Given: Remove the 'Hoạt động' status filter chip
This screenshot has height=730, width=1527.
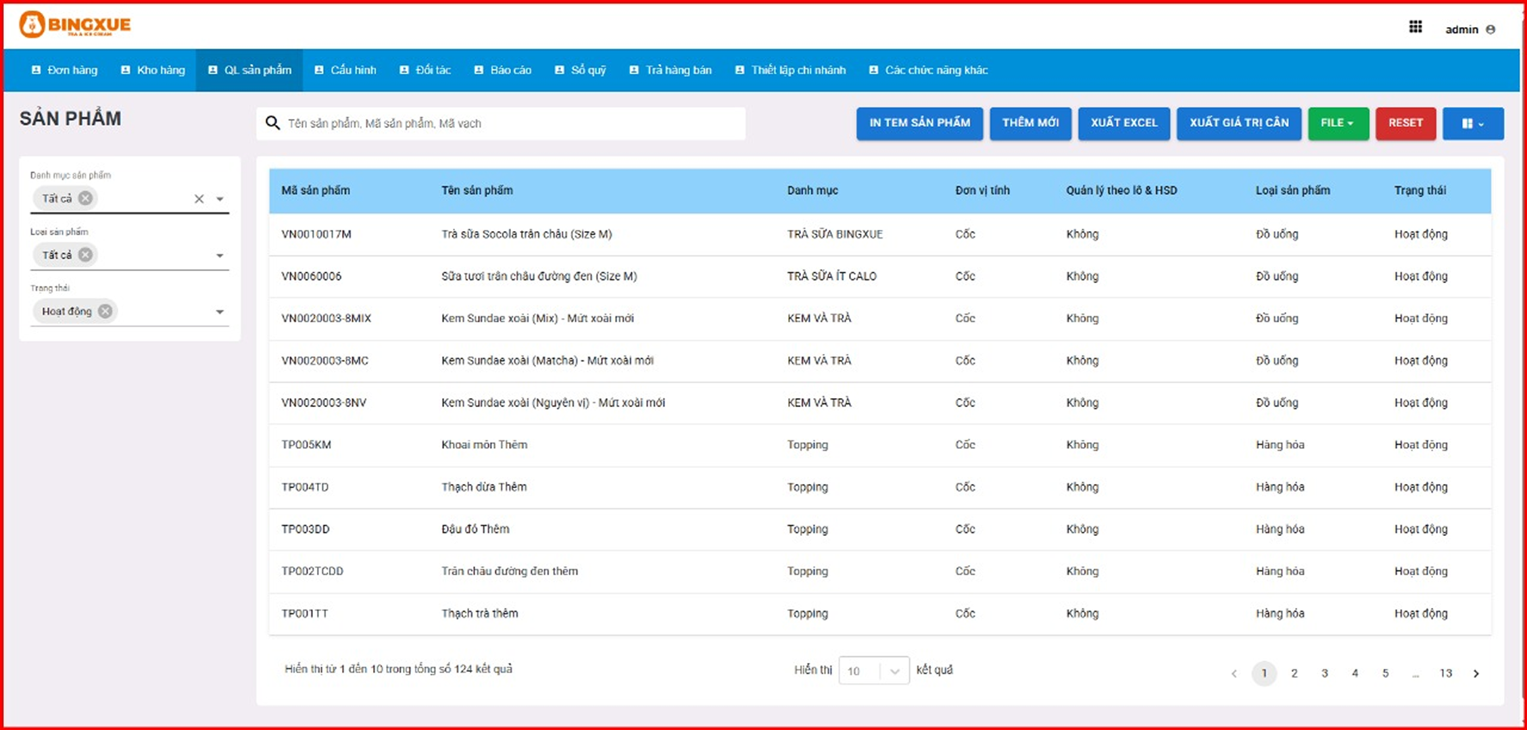Looking at the screenshot, I should pyautogui.click(x=105, y=311).
